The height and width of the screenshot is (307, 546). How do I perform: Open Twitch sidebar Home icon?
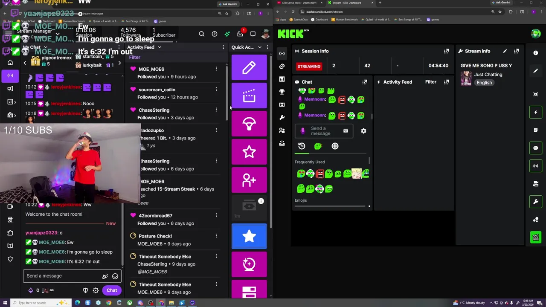point(10,63)
